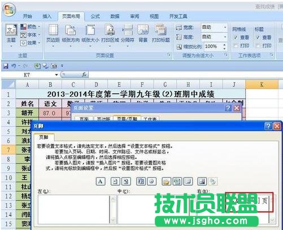Click the insert sheet name button
The image size is (283, 230).
pyautogui.click(x=188, y=182)
